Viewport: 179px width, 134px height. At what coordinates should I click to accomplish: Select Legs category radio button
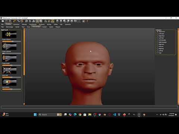point(158,53)
